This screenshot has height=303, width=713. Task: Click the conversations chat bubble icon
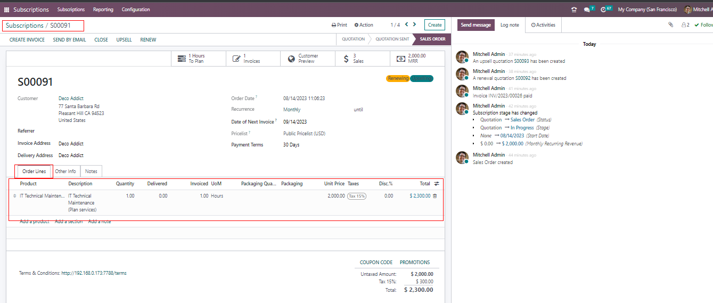click(586, 10)
